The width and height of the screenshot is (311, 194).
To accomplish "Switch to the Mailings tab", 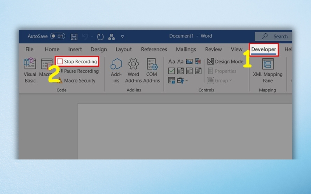I will (x=186, y=49).
